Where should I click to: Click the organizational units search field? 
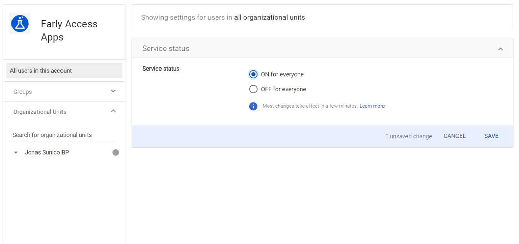point(52,135)
